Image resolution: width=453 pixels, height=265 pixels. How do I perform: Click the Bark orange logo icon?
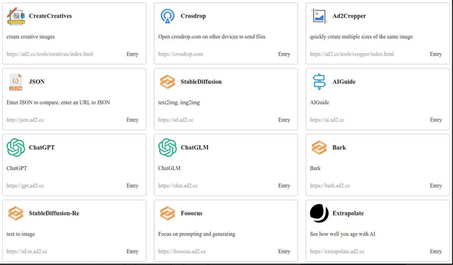point(319,148)
